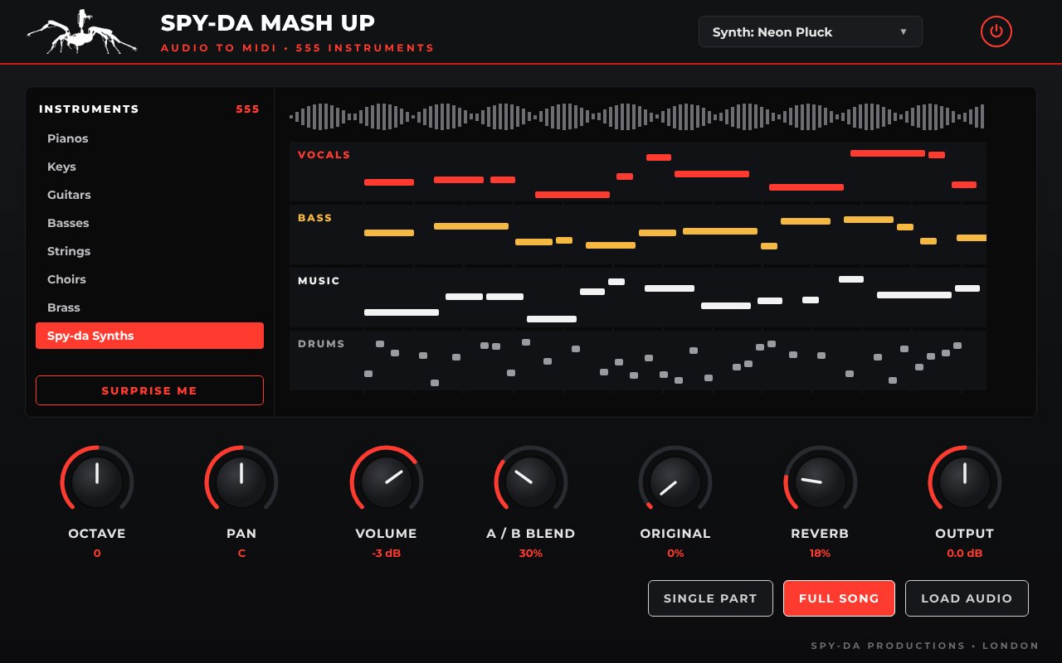Switch to Full Song mode

click(839, 598)
